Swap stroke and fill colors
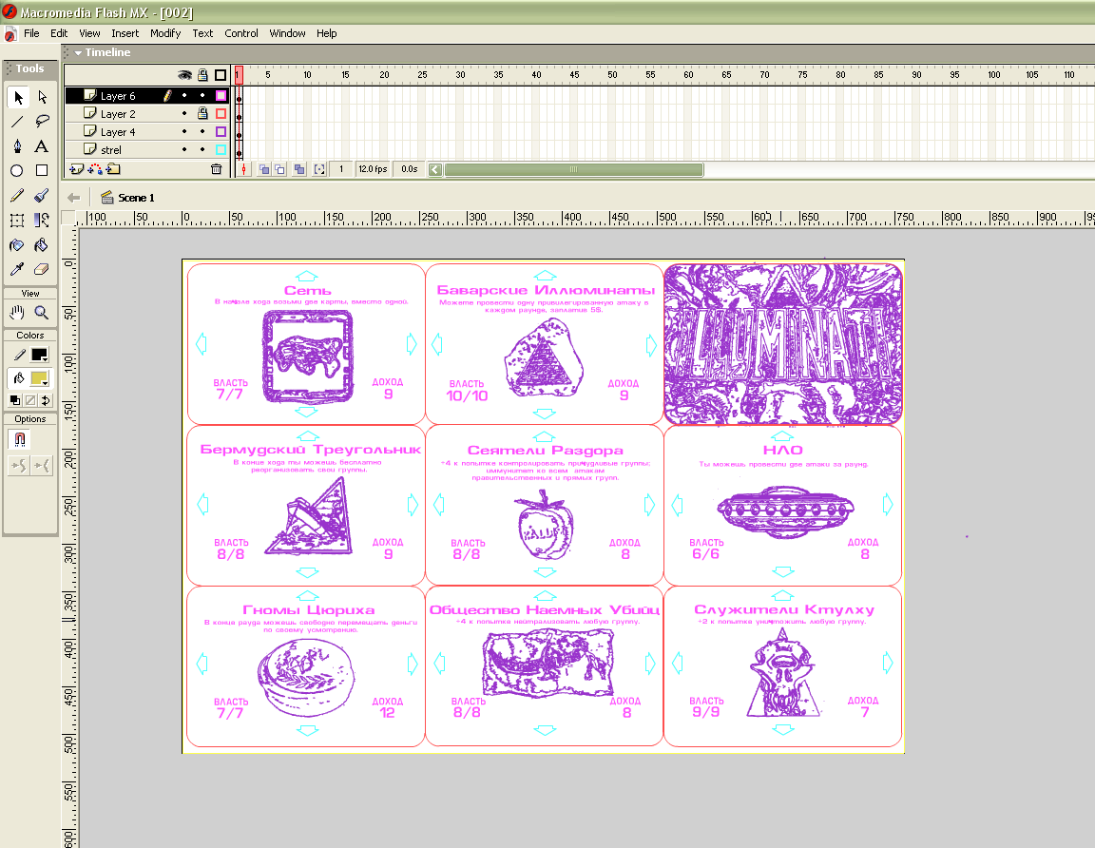Image resolution: width=1095 pixels, height=848 pixels. [x=46, y=400]
